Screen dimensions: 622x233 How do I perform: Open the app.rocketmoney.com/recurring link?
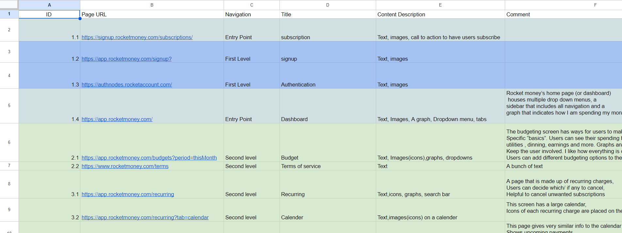[x=128, y=194]
